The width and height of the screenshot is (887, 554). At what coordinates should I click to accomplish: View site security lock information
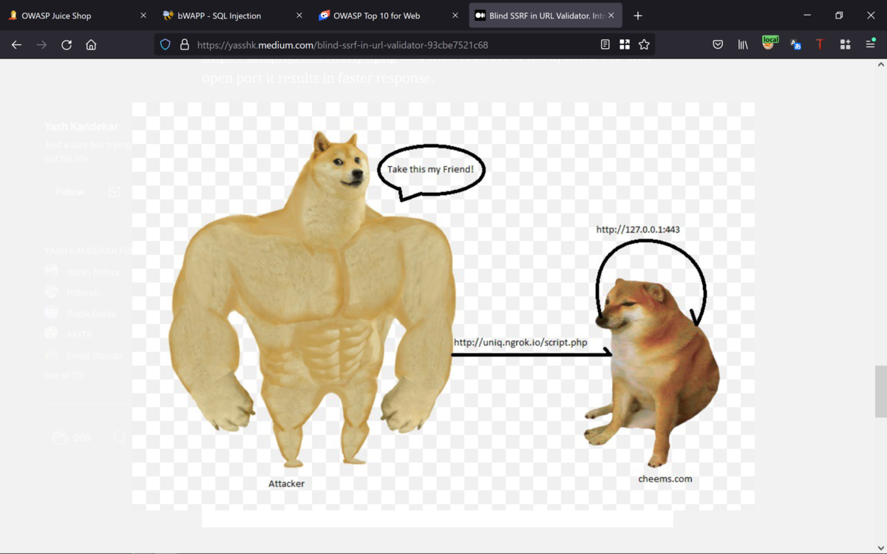coord(184,44)
